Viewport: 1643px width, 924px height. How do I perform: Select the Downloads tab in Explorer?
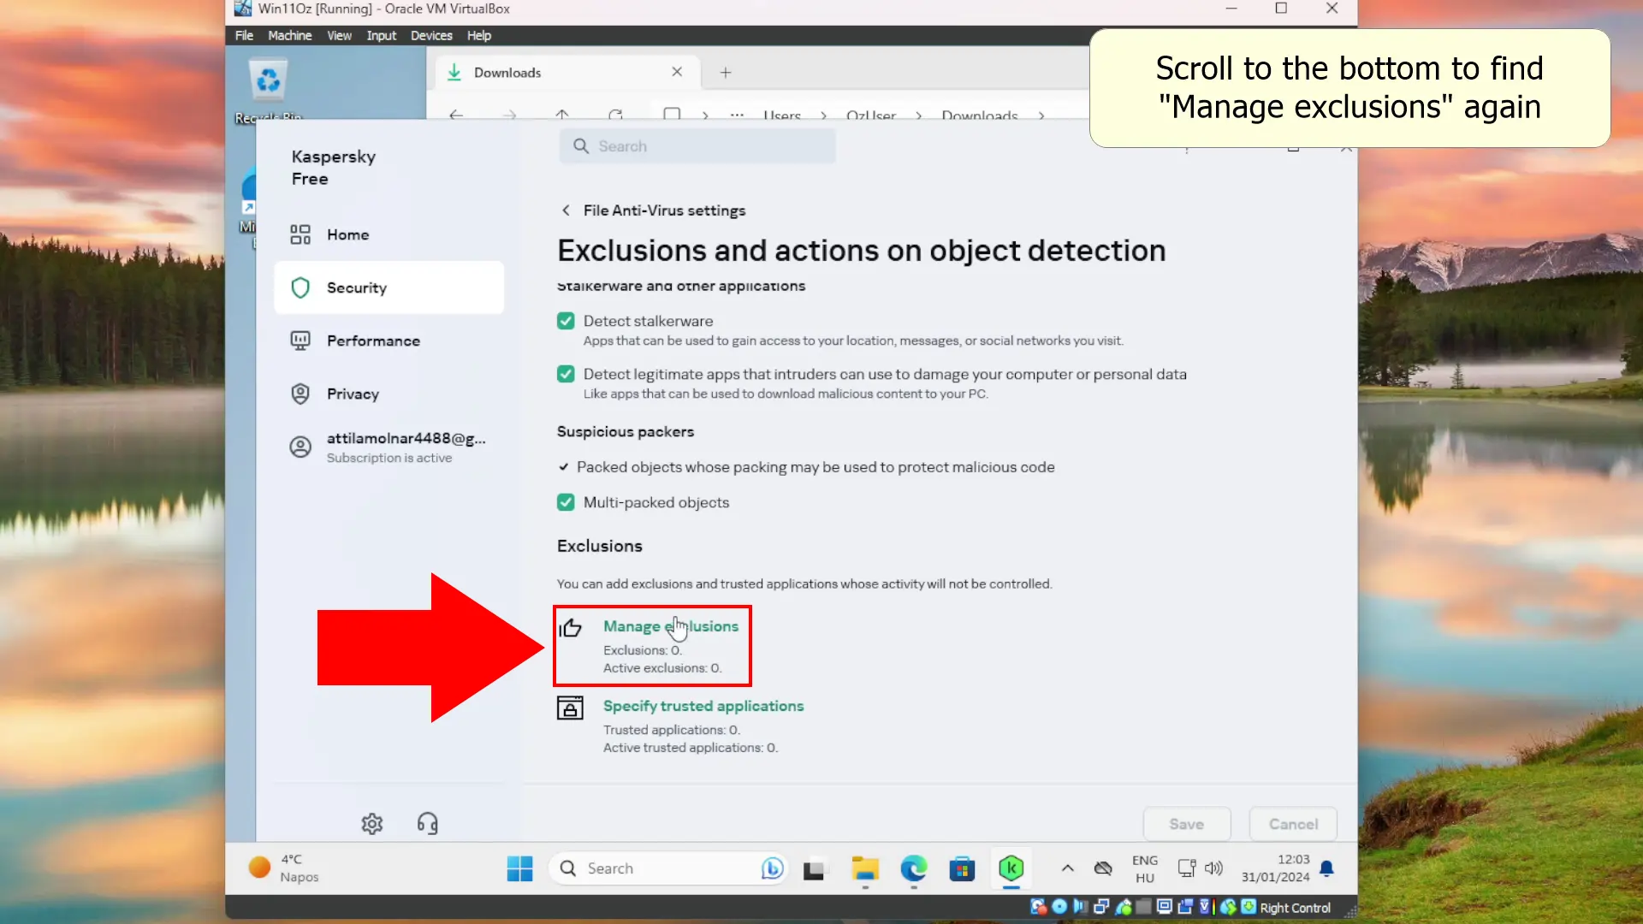pos(567,73)
